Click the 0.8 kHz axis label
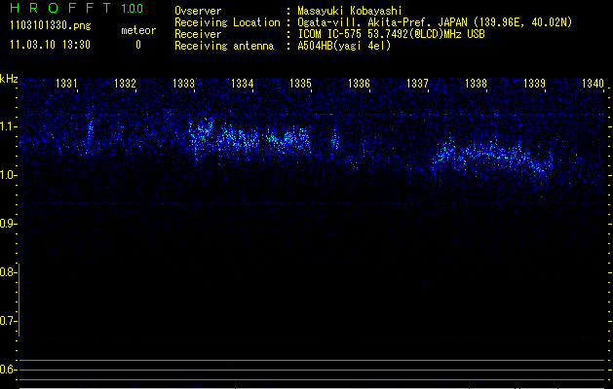This screenshot has height=389, width=613. click(x=8, y=272)
